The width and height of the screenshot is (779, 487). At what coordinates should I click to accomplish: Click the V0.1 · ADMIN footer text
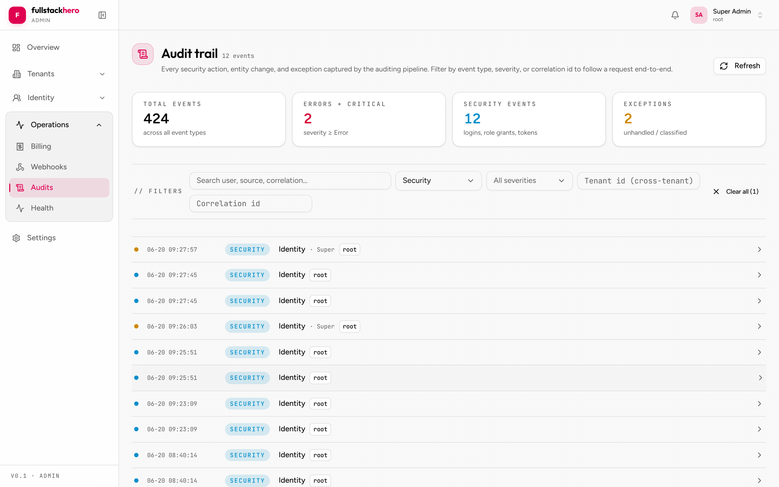[35, 476]
